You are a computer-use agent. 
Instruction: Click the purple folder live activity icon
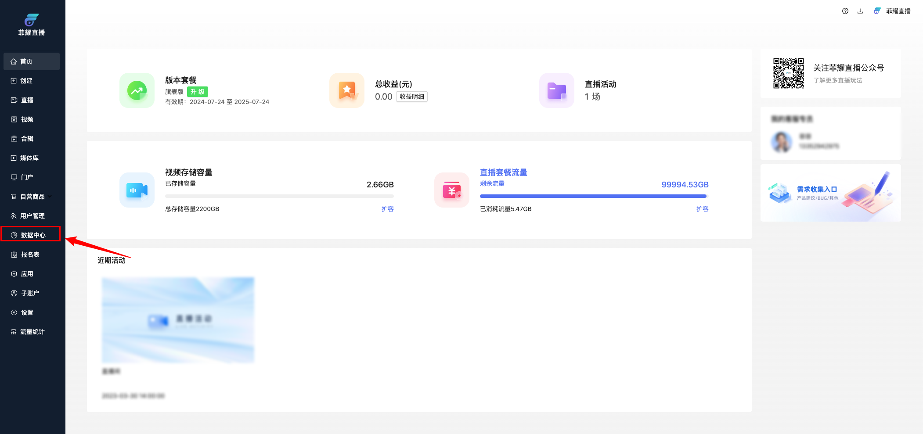[x=556, y=91]
